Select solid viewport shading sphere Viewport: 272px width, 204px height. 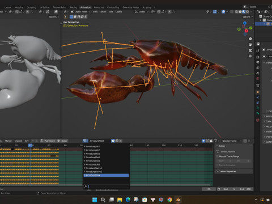tap(240, 12)
